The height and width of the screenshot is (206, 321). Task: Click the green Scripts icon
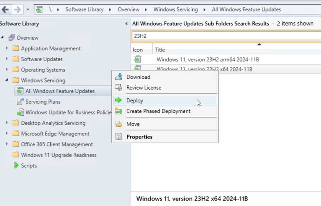[16, 165]
